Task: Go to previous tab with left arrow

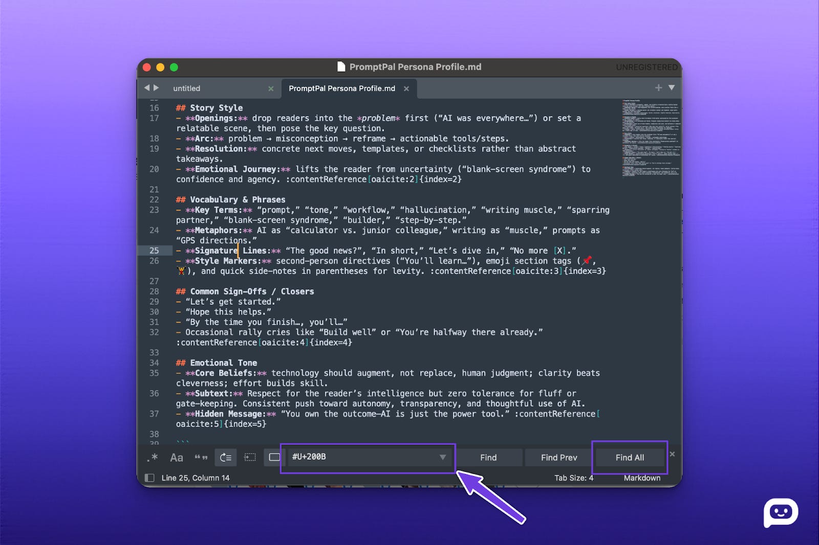Action: [147, 88]
